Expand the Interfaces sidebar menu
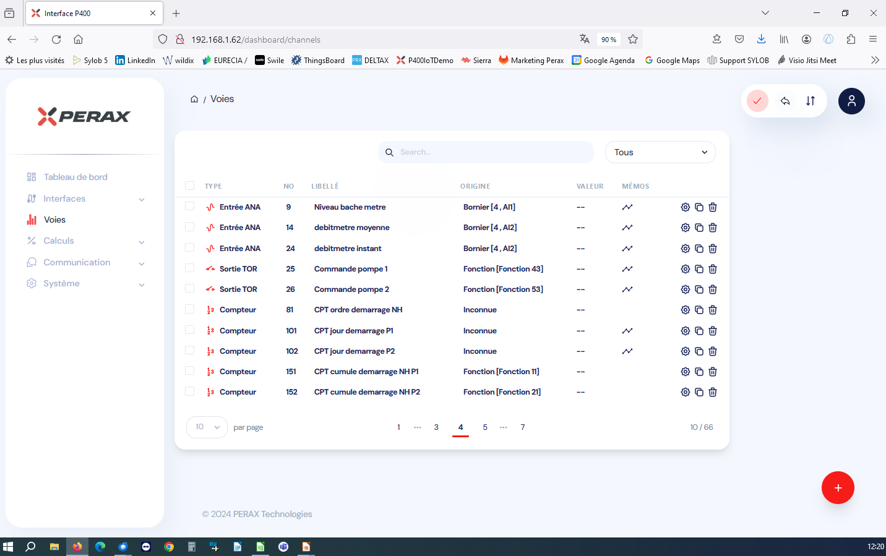The image size is (886, 556). [85, 199]
